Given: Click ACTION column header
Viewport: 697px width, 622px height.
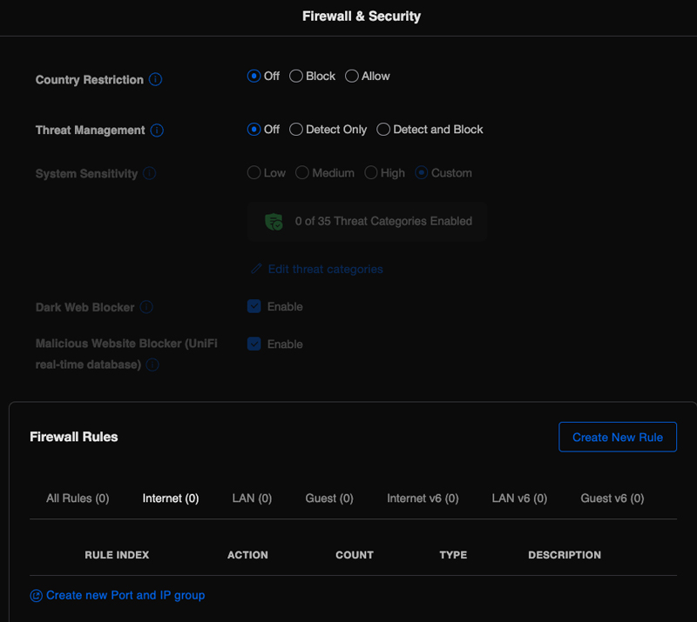Looking at the screenshot, I should click(247, 555).
